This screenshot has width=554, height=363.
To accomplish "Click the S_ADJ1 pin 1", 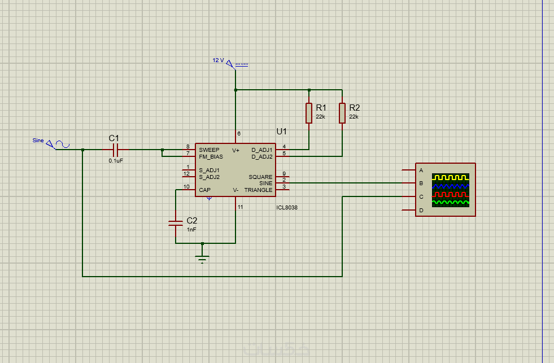I will [x=189, y=170].
